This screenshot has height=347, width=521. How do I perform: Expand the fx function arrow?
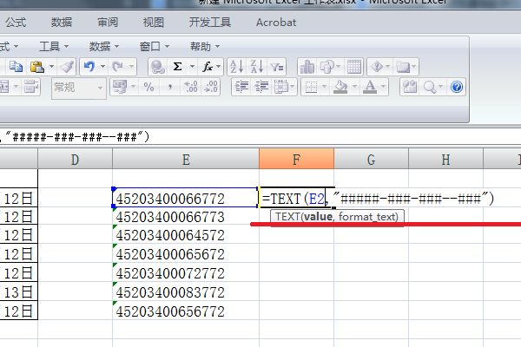(219, 67)
